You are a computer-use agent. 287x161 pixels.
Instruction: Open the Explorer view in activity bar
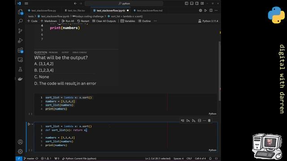pos(20,12)
